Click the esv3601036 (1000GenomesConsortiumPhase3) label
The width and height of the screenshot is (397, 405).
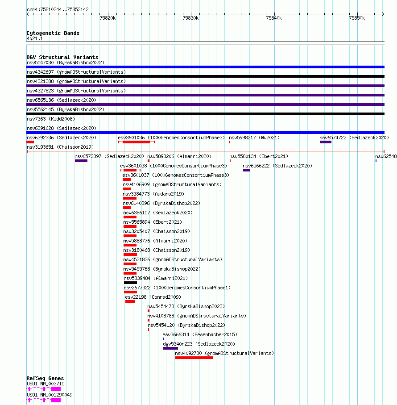171,138
